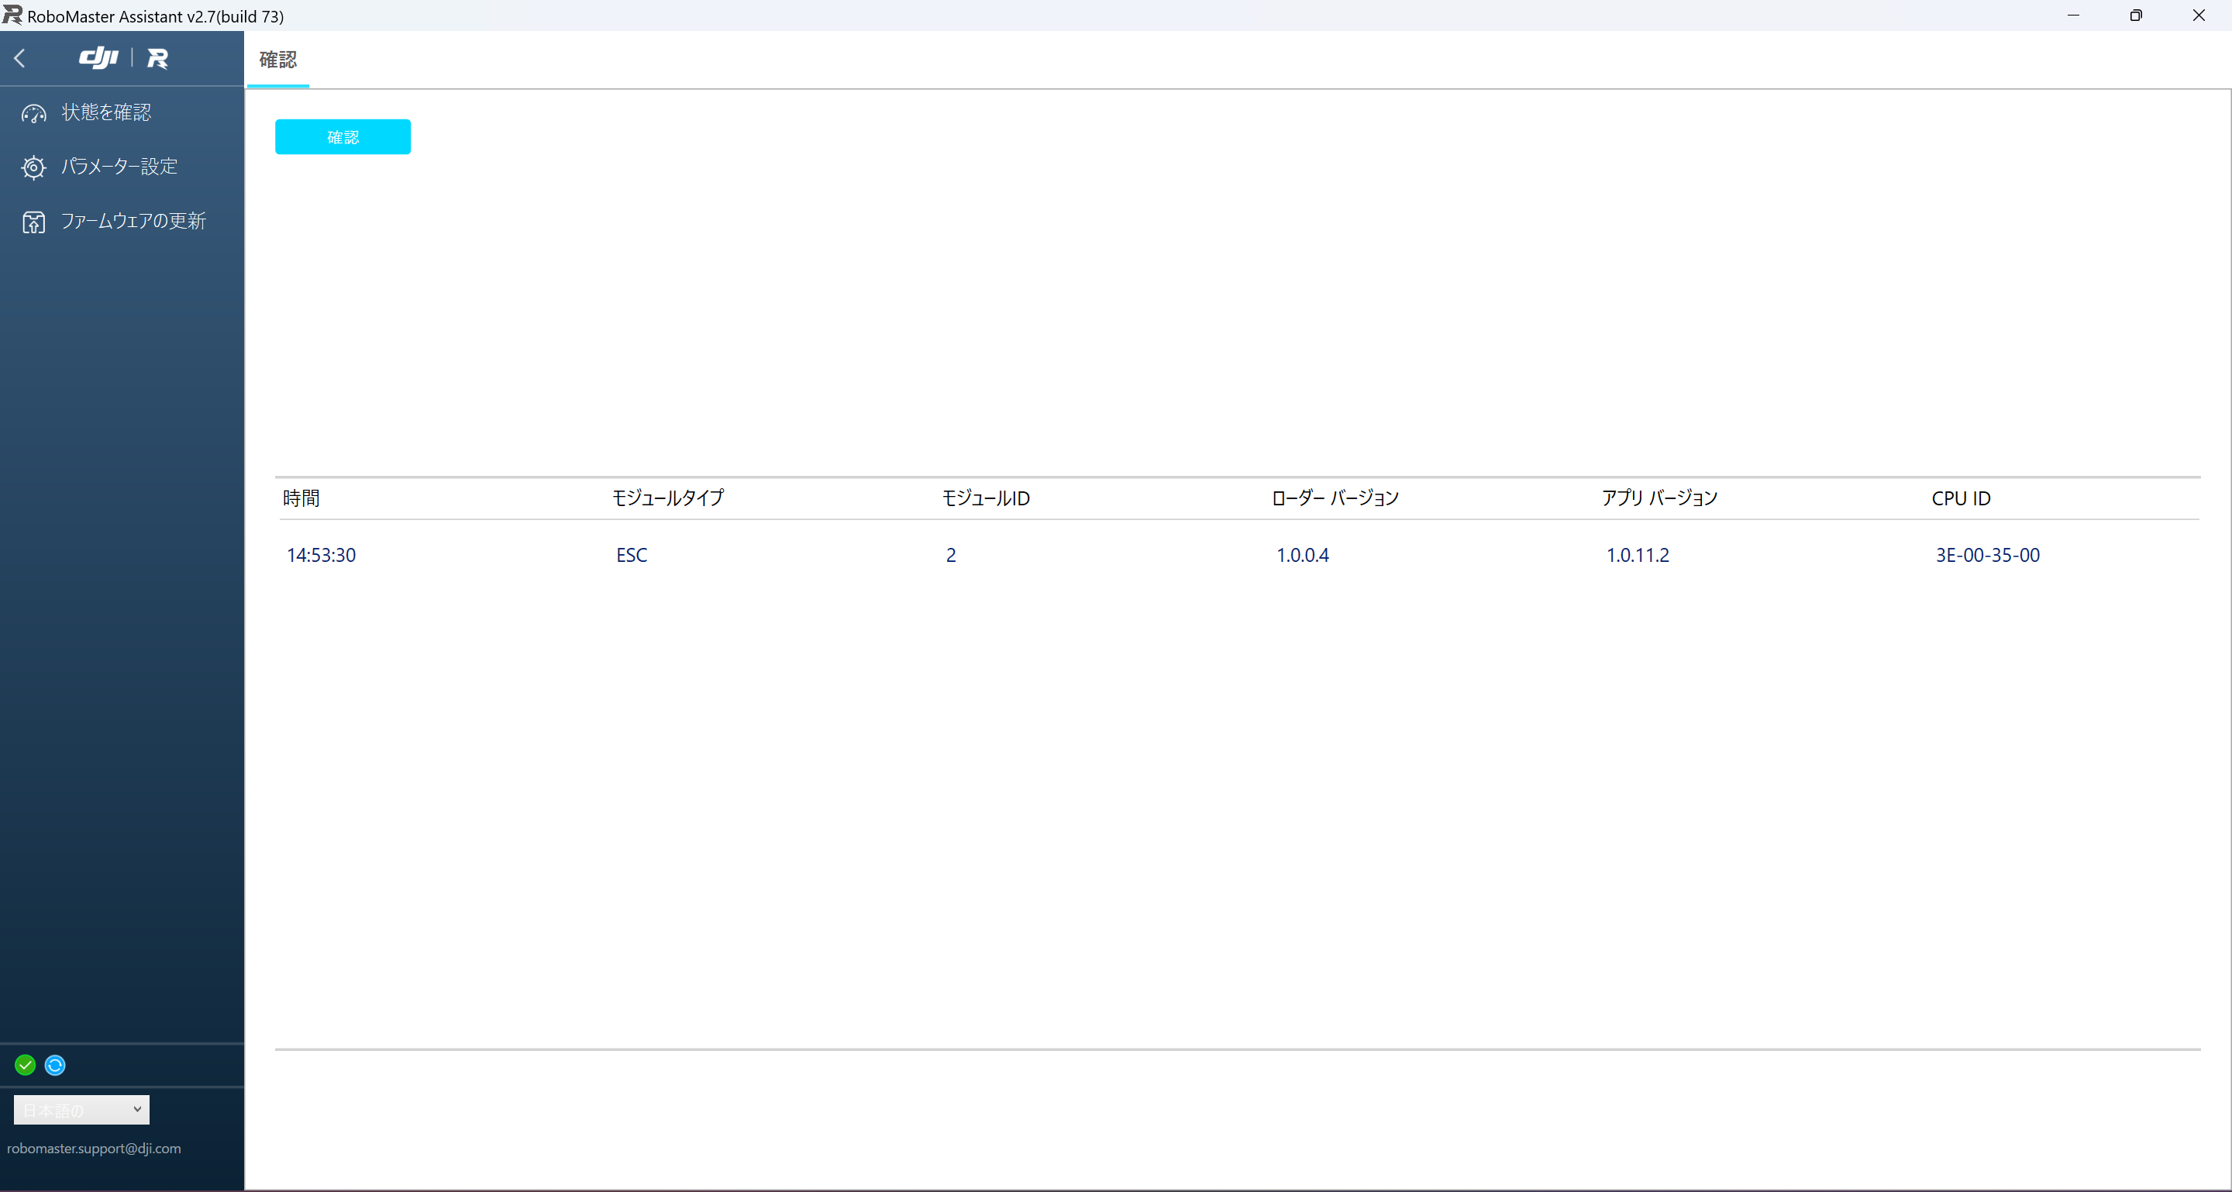Viewport: 2232px width, 1192px height.
Task: Open ファームウェアの更新 from the sidebar menu
Action: [133, 221]
